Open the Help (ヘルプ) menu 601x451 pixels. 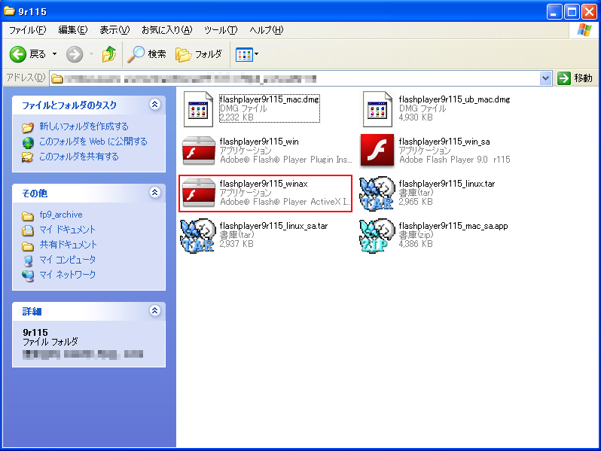(x=266, y=30)
